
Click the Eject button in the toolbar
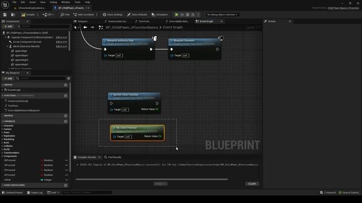[x=193, y=15]
